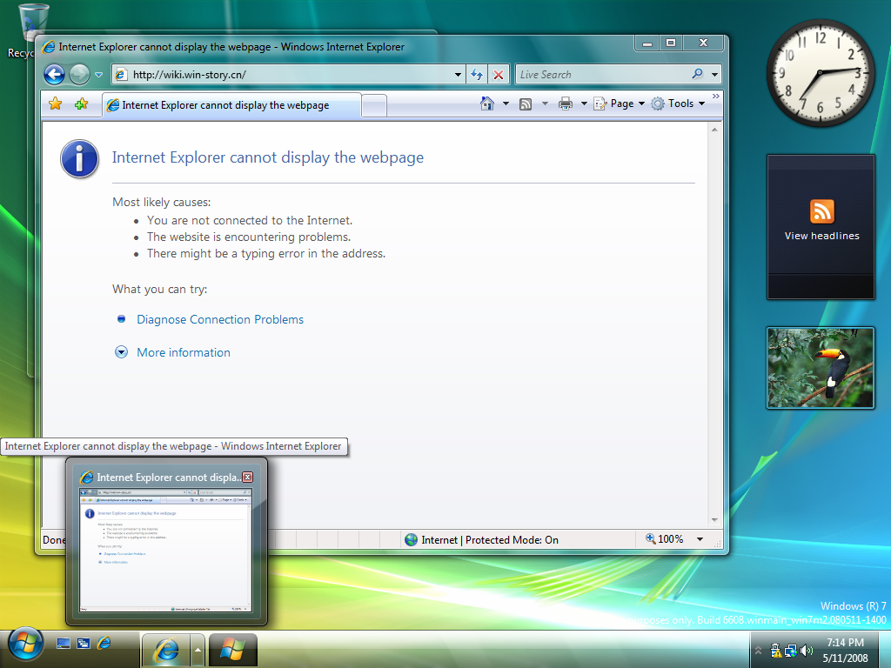This screenshot has height=668, width=891.
Task: Click the Forward navigation arrow
Action: [x=79, y=75]
